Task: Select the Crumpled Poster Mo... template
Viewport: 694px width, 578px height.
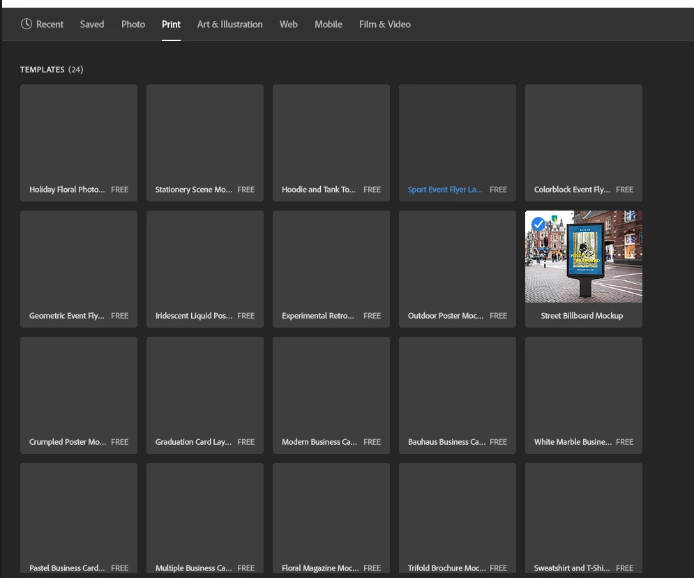Action: click(x=79, y=395)
